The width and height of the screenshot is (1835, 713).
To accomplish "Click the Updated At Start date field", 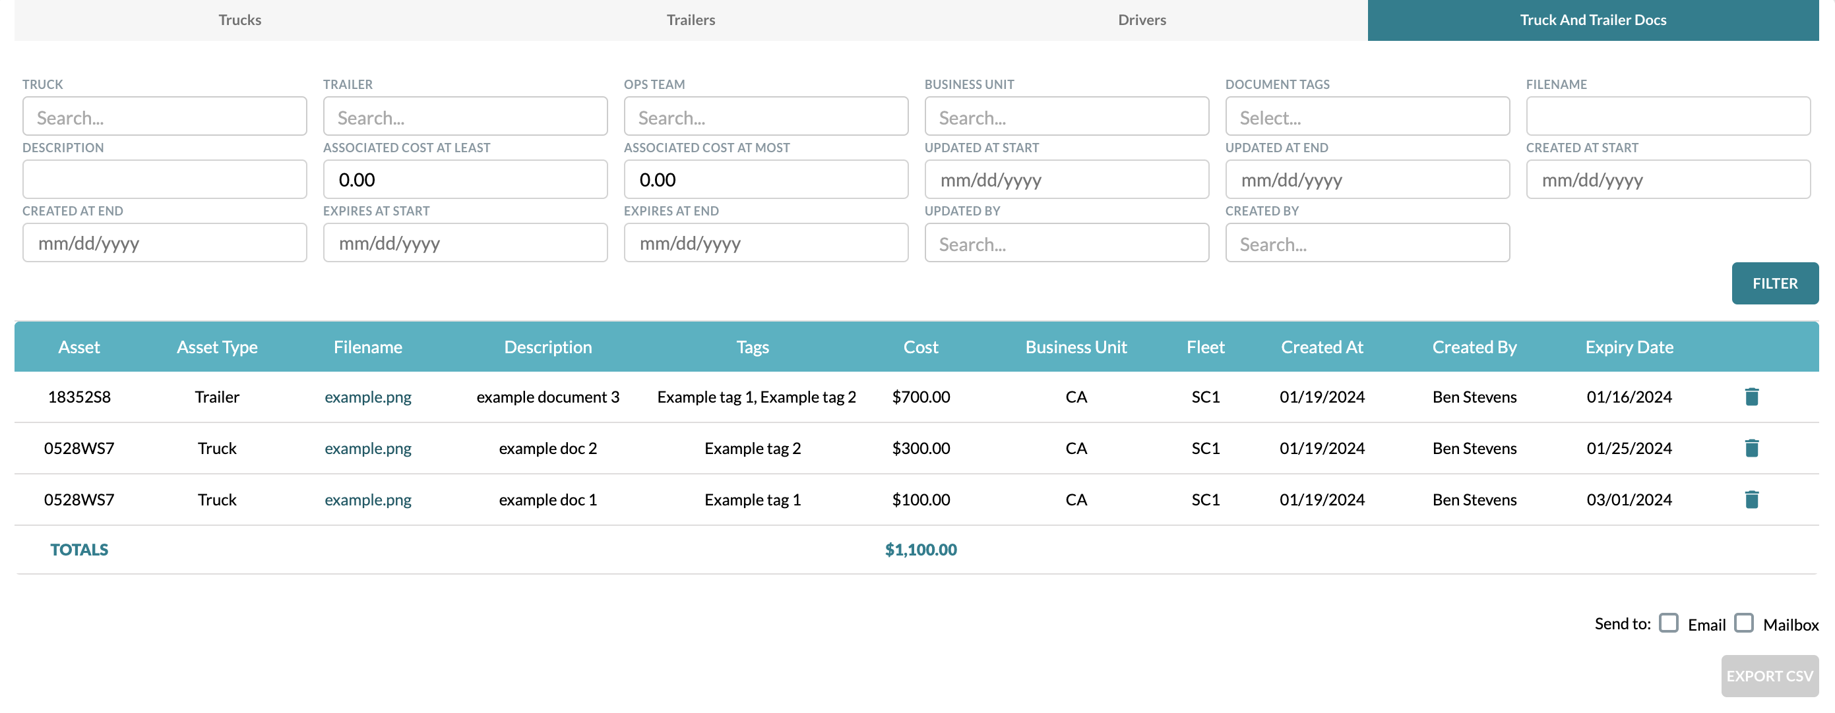I will 1066,179.
